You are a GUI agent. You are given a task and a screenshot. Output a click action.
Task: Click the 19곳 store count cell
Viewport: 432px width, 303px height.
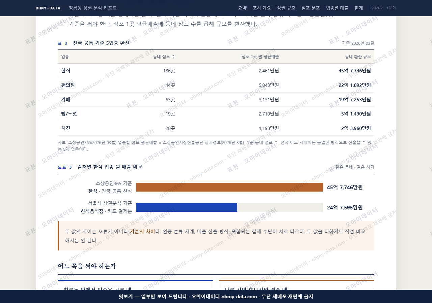pyautogui.click(x=170, y=114)
